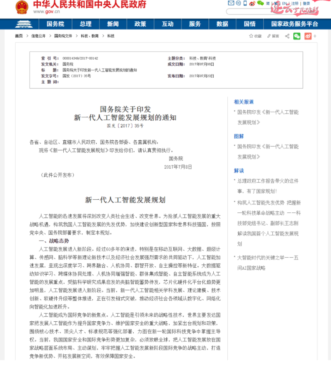Share the page via the red Weibo icon
This screenshot has width=331, height=366.
pos(307,36)
